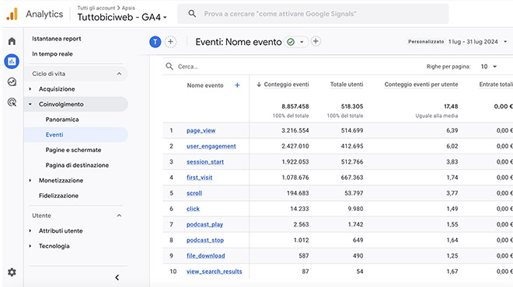Click the blue T segment badge
The height and width of the screenshot is (287, 513).
pos(155,42)
